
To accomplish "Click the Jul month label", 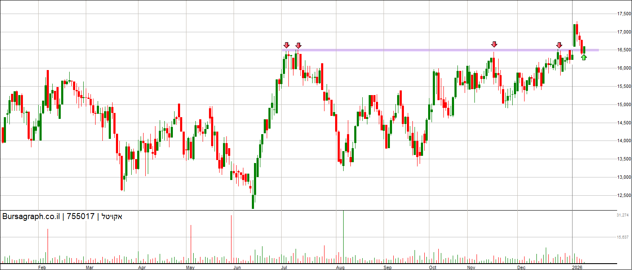I will click(x=284, y=267).
